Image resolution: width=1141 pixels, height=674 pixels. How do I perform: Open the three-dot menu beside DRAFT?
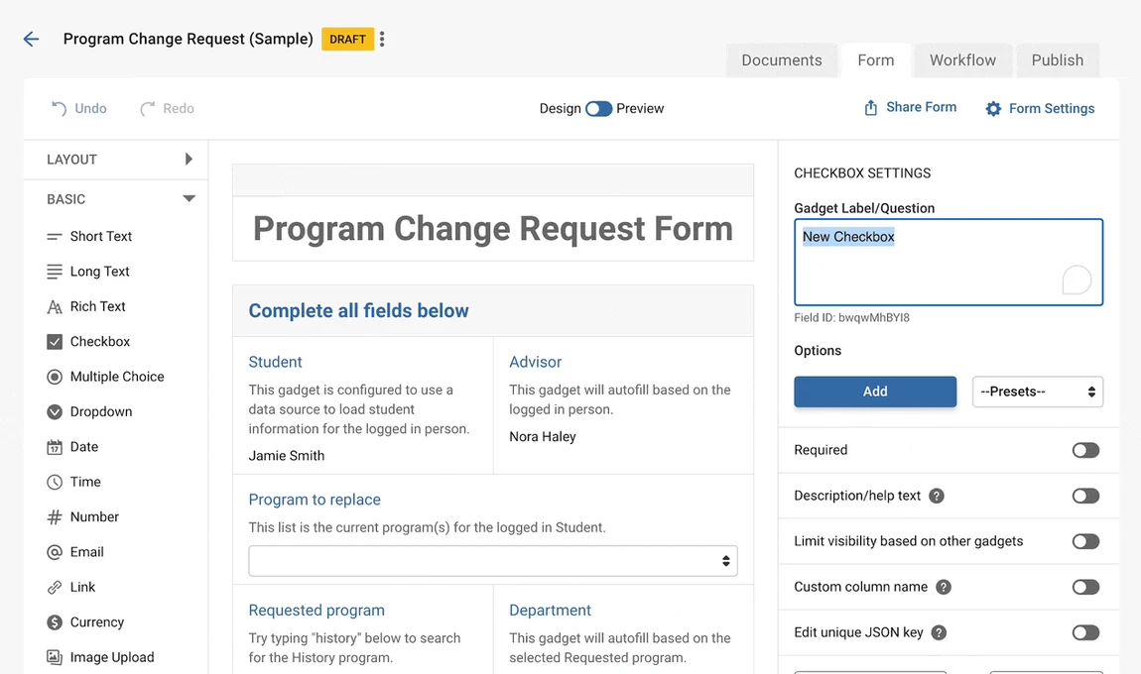pos(382,40)
